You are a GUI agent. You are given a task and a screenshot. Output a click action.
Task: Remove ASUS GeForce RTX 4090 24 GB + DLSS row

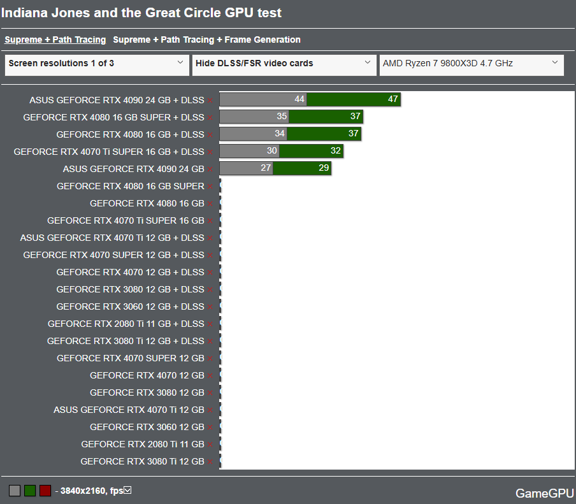(210, 101)
